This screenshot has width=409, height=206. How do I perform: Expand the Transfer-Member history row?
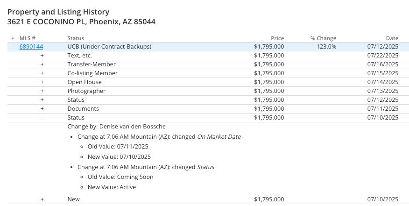(42, 64)
